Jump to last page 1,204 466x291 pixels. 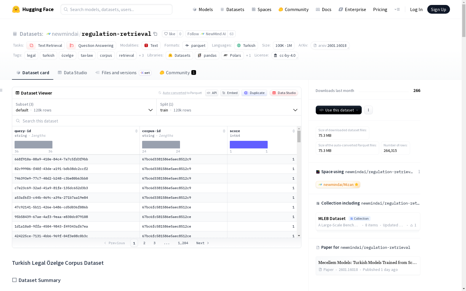pos(183,243)
